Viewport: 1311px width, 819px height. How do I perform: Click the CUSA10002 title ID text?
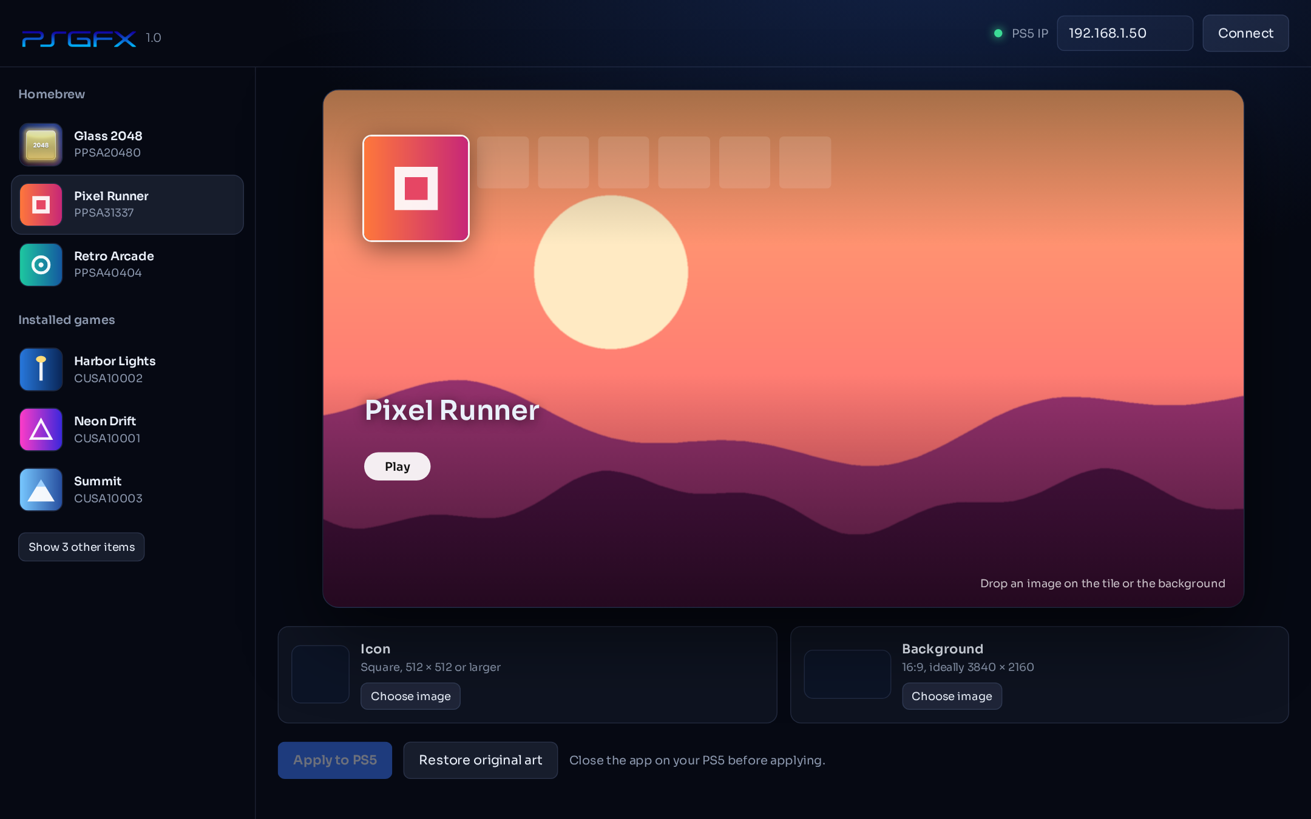(x=108, y=379)
